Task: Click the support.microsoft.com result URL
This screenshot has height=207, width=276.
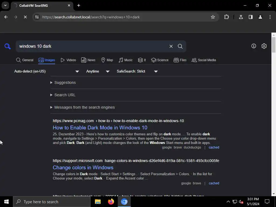Action: [x=136, y=161]
